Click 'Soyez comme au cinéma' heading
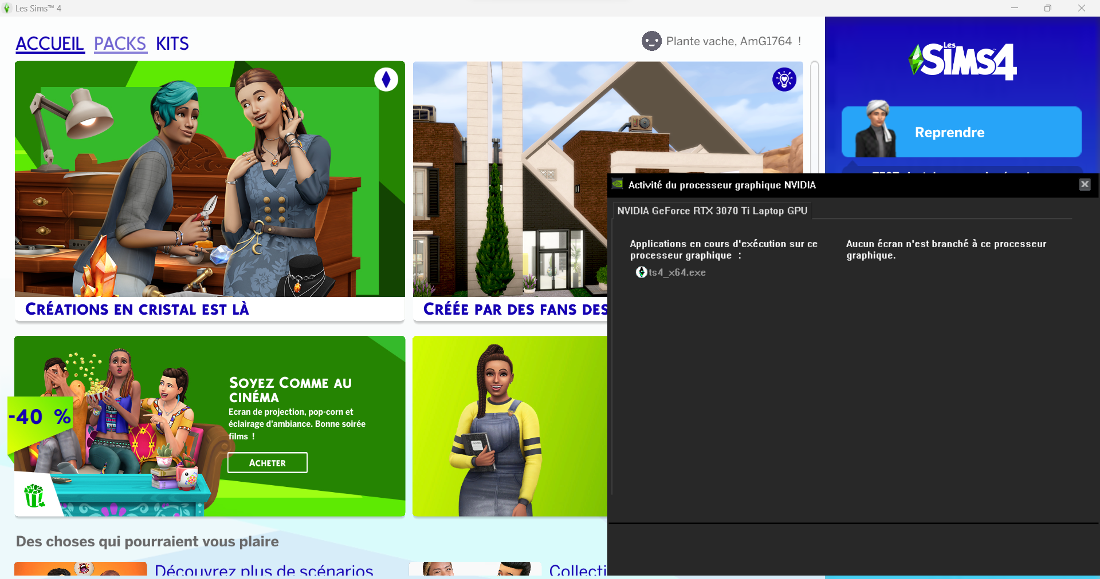This screenshot has width=1100, height=579. coord(290,390)
